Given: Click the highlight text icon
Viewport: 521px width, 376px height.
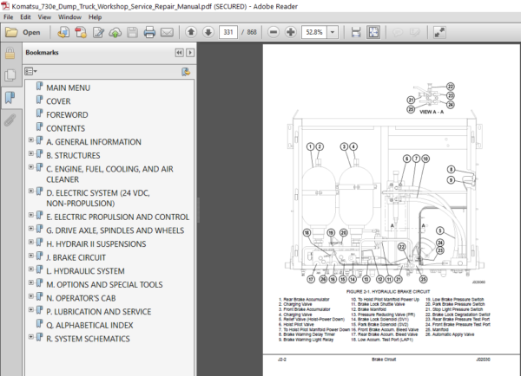Looking at the screenshot, I should pos(415,32).
